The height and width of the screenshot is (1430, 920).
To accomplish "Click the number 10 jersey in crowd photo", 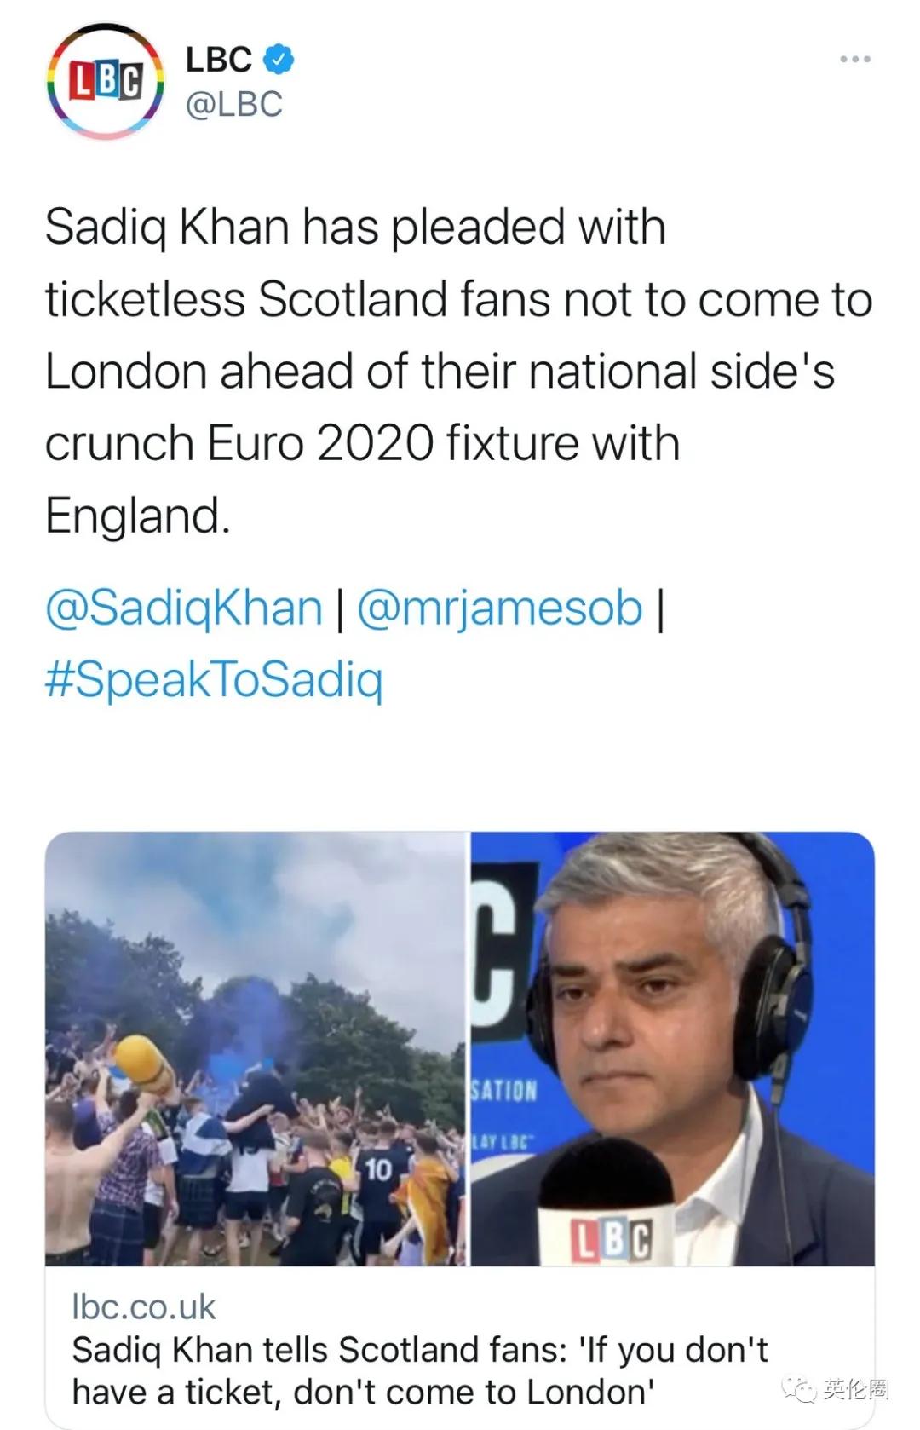I will [378, 1168].
